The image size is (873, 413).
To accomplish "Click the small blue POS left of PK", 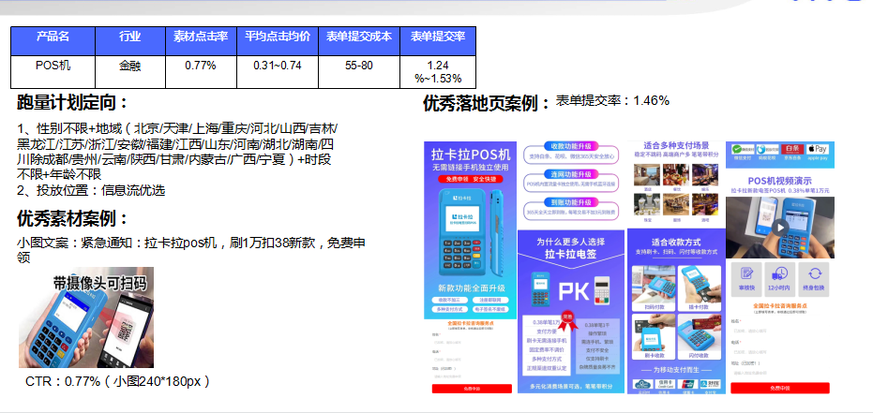I will [540, 288].
